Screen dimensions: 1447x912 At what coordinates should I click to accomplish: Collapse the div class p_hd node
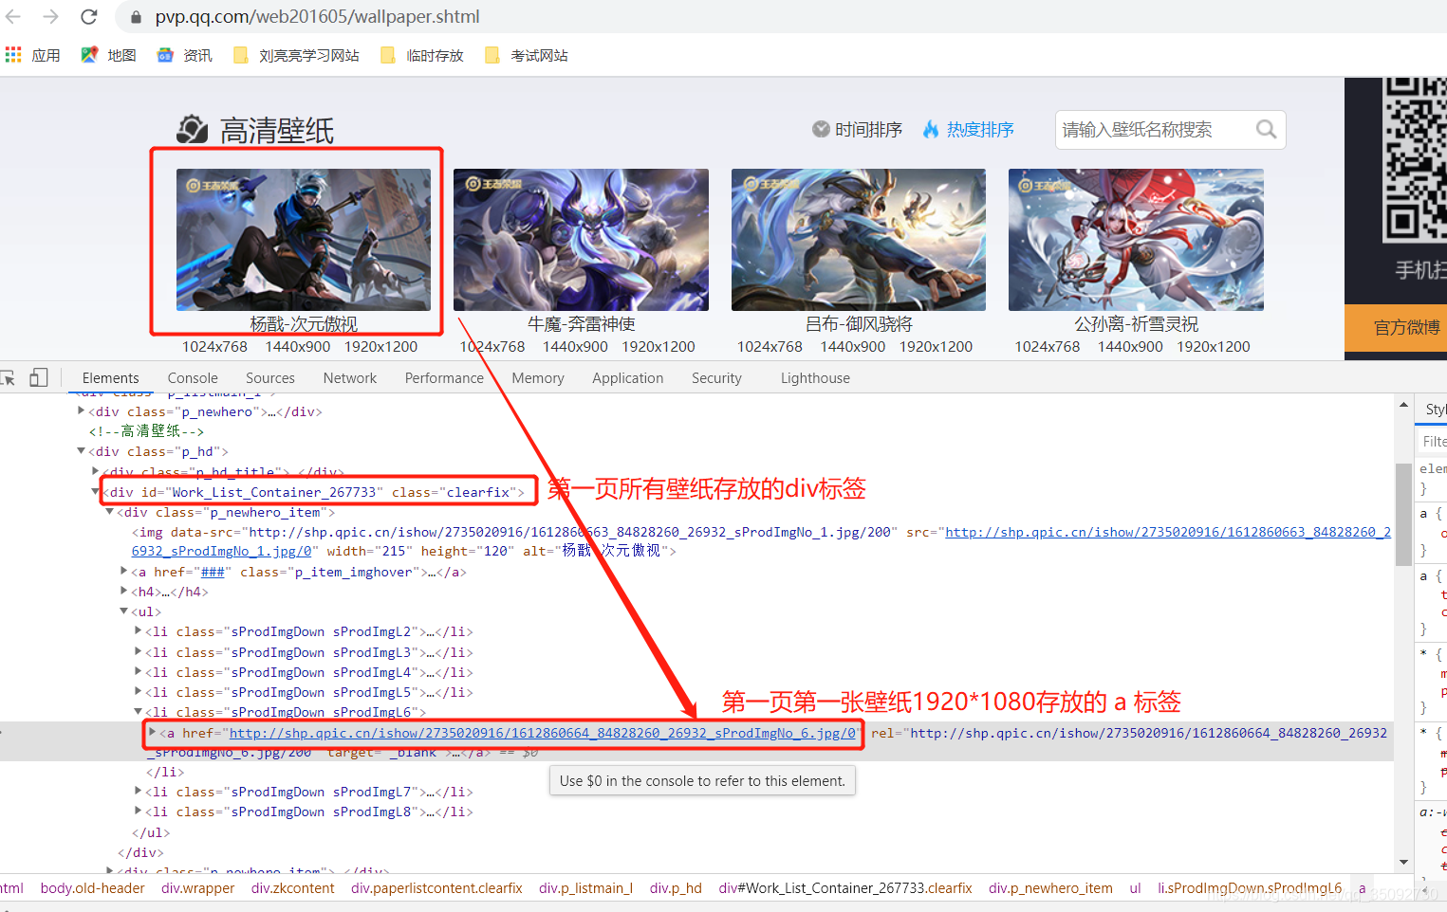81,451
